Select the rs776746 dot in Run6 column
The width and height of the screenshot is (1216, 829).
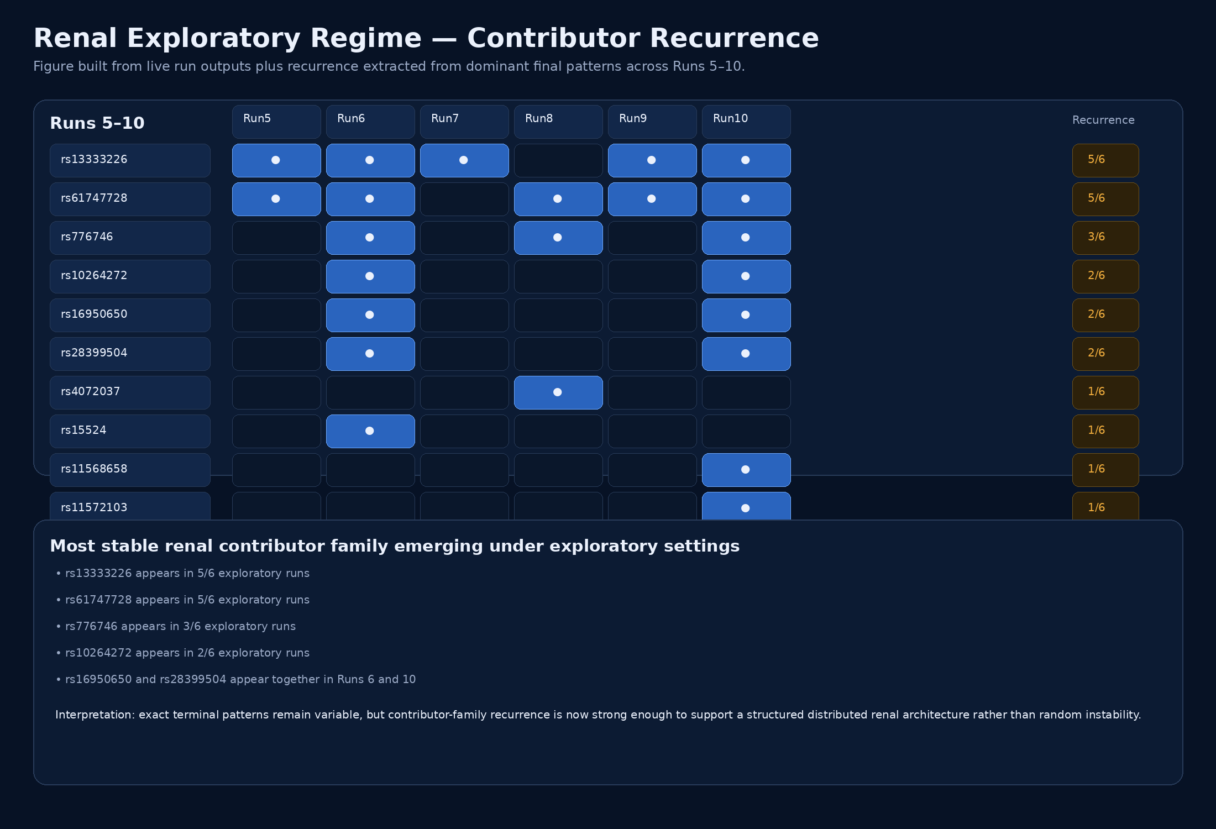pos(370,238)
